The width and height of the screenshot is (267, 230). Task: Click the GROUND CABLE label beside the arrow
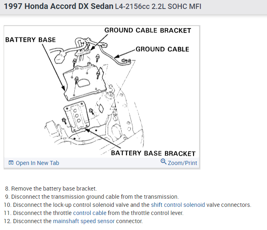(x=162, y=49)
